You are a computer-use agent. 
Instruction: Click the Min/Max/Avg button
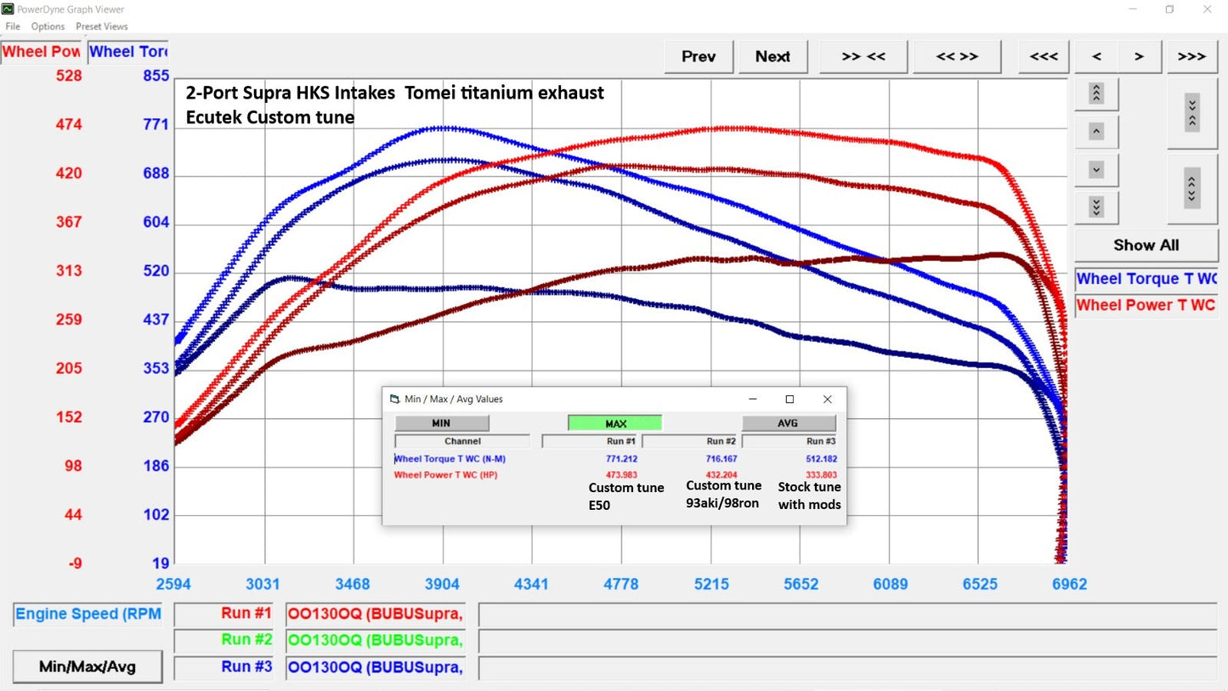point(87,667)
